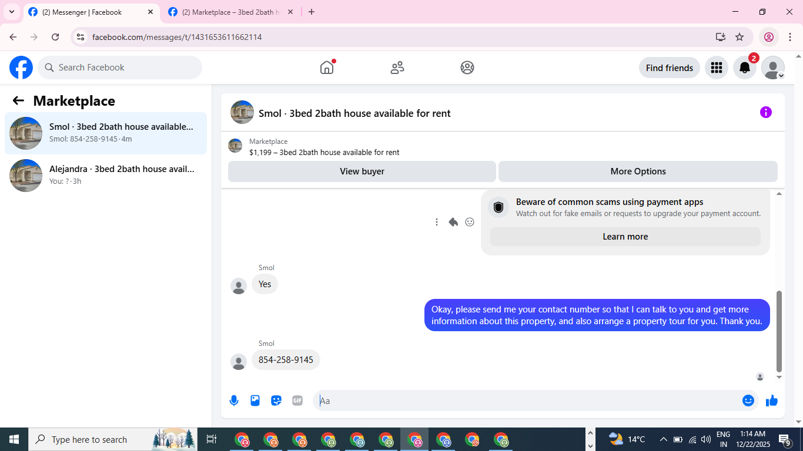
Task: Bookmark this page with the star
Action: pyautogui.click(x=740, y=37)
